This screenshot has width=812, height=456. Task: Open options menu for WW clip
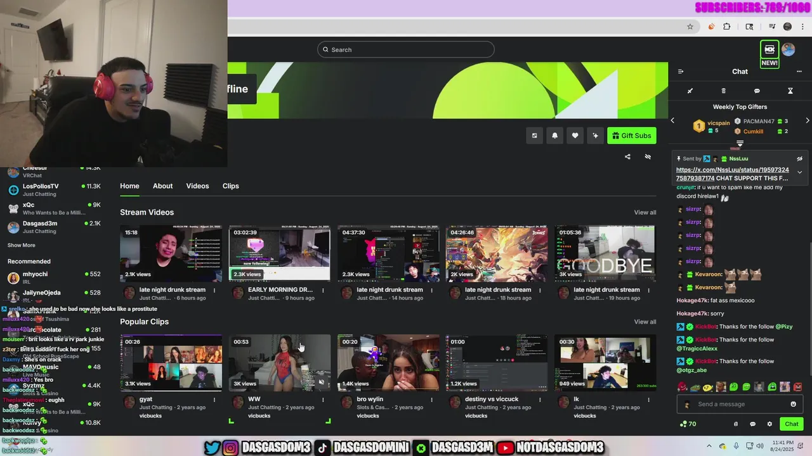[x=323, y=400]
